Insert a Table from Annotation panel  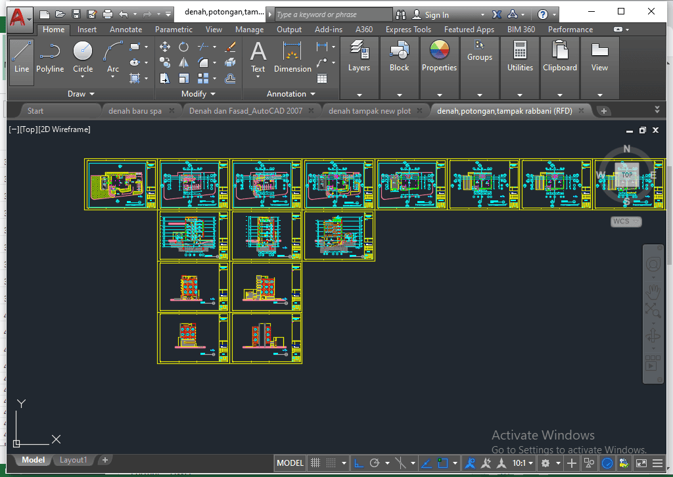click(322, 78)
